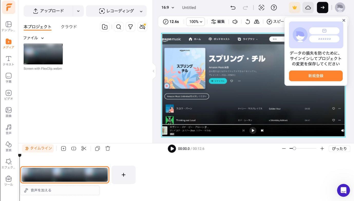Click the Untitled project name field
The image size is (354, 201).
189,8
